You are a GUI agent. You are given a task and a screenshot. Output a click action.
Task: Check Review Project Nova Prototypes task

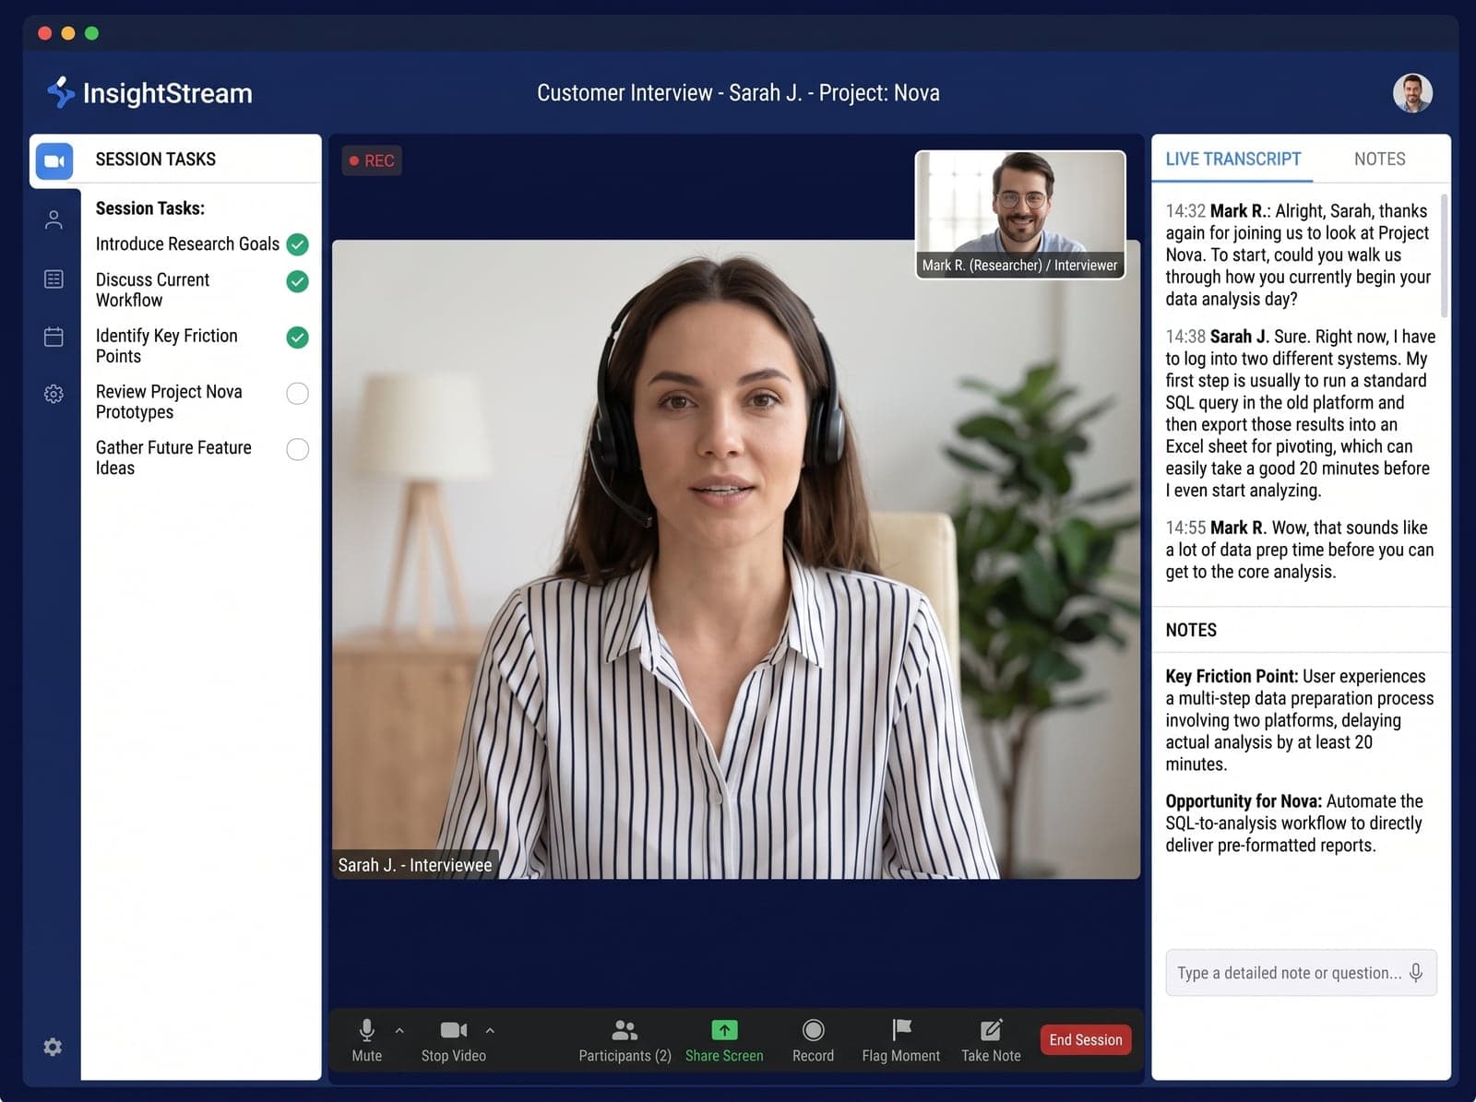tap(297, 394)
